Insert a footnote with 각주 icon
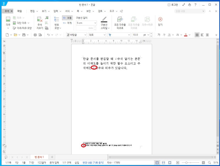The width and height of the screenshot is (220, 166). tap(8, 19)
